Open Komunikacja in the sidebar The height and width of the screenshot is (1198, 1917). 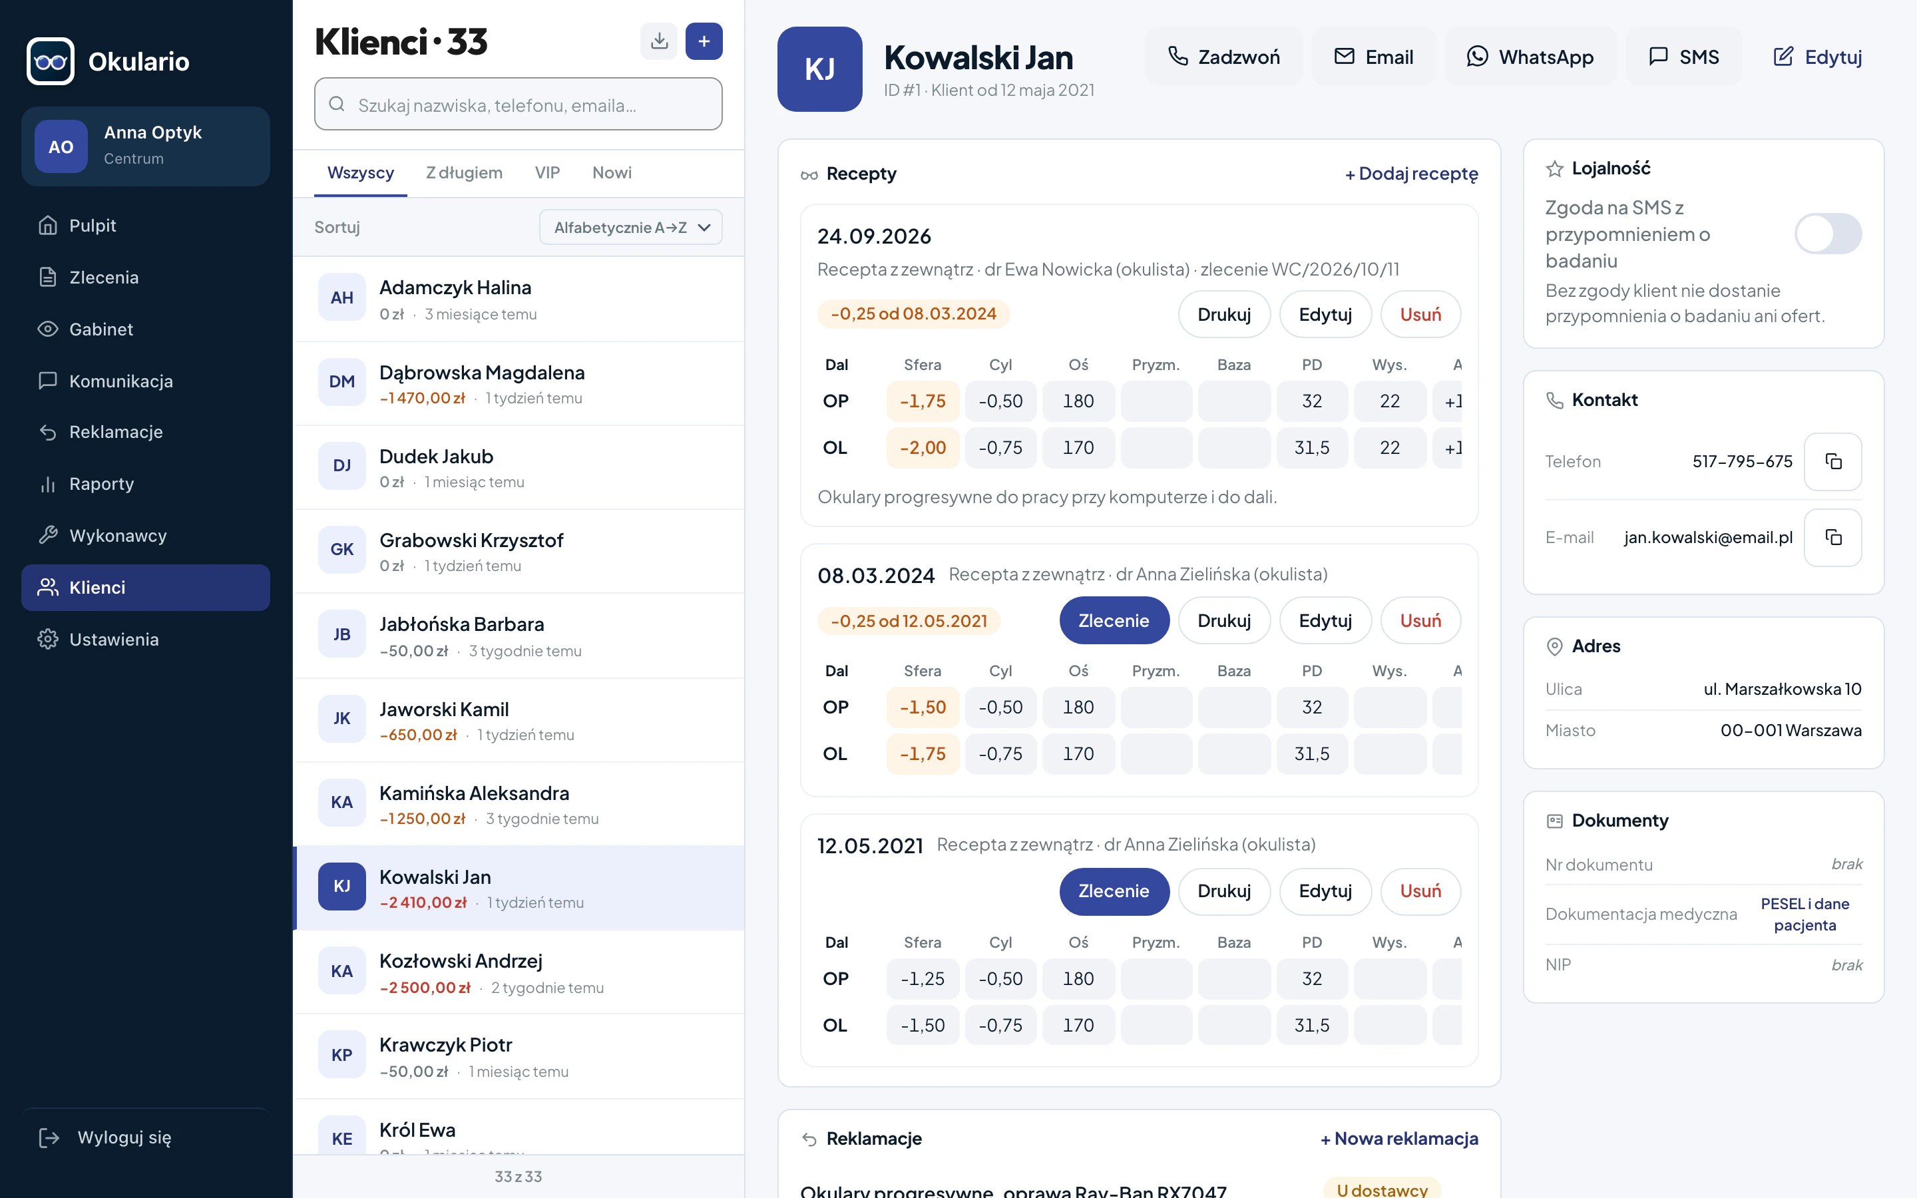146,381
